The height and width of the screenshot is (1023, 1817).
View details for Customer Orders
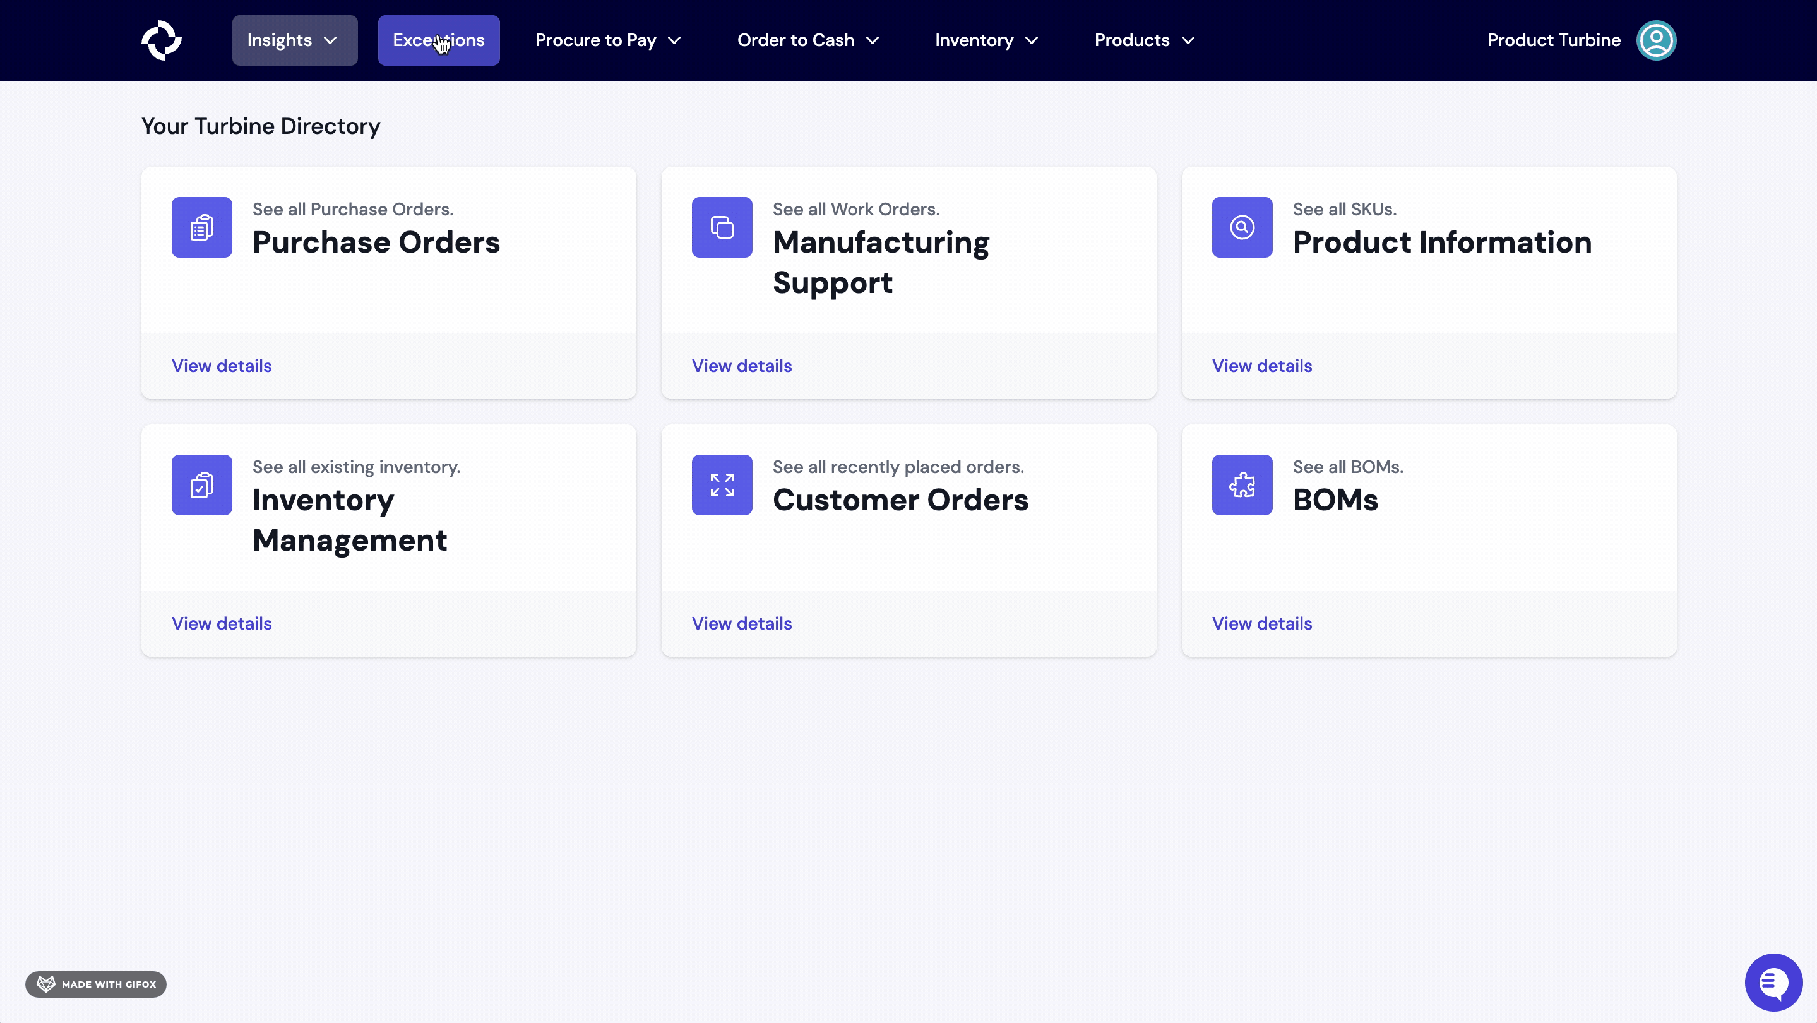741,623
